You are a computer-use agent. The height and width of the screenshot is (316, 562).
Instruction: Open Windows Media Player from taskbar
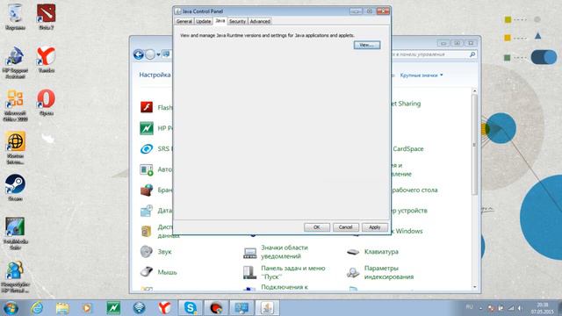click(x=87, y=308)
